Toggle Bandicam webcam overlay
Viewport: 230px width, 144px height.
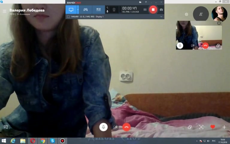[114, 10]
